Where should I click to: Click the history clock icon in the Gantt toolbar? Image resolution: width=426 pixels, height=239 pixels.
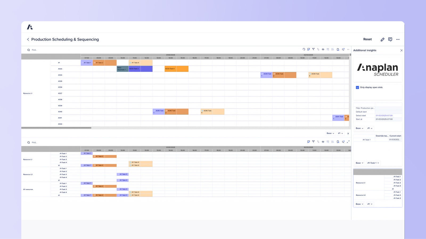(304, 49)
